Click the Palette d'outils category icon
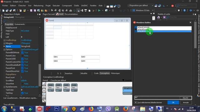Screen dimensions: 200x112 (158, 17)
